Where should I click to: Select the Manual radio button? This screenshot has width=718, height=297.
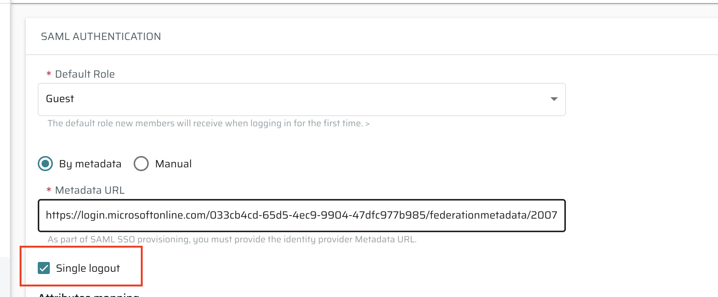pyautogui.click(x=141, y=164)
